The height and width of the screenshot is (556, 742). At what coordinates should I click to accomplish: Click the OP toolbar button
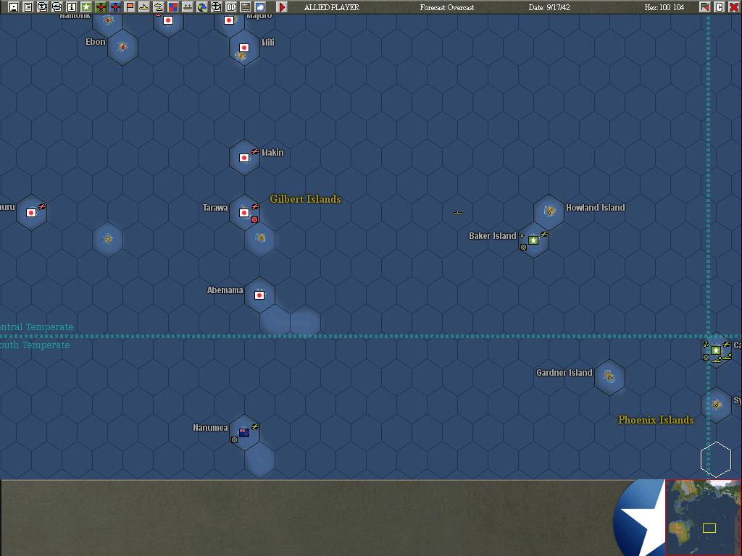(x=231, y=7)
